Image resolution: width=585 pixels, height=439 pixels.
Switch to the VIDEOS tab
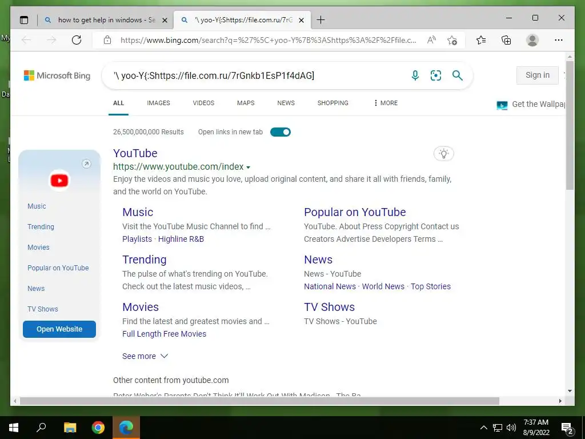pyautogui.click(x=204, y=103)
